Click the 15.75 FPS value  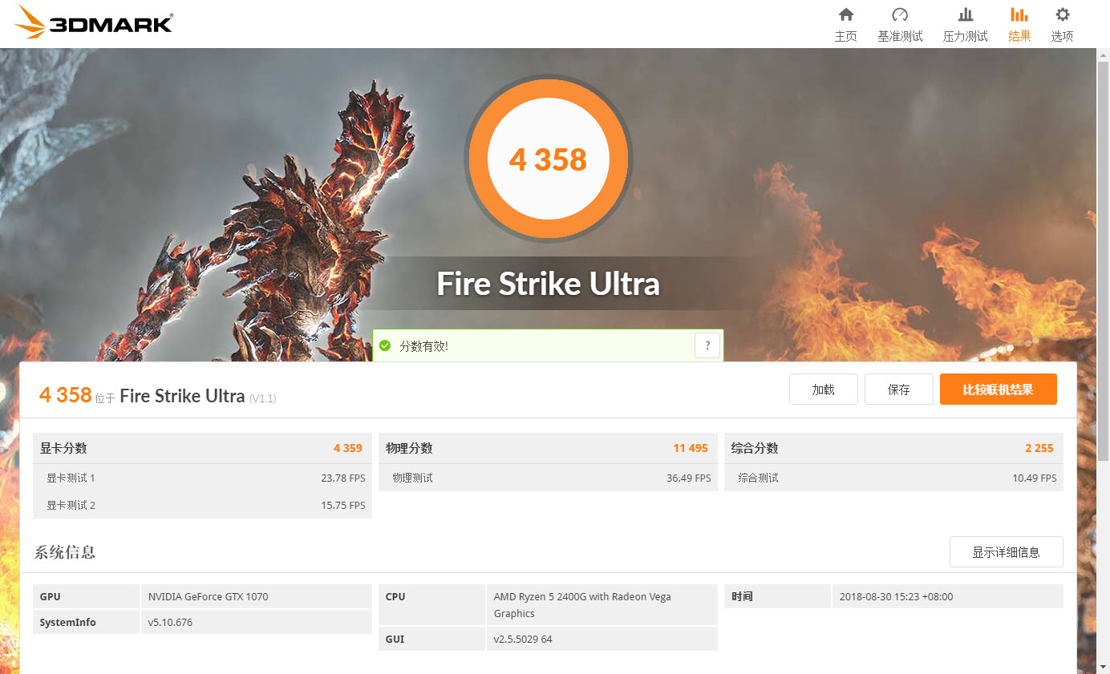click(343, 505)
